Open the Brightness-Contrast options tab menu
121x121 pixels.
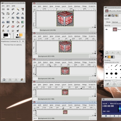[20, 41]
